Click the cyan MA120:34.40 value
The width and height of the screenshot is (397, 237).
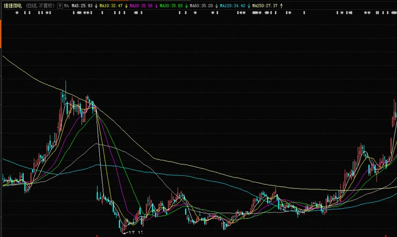coord(232,5)
